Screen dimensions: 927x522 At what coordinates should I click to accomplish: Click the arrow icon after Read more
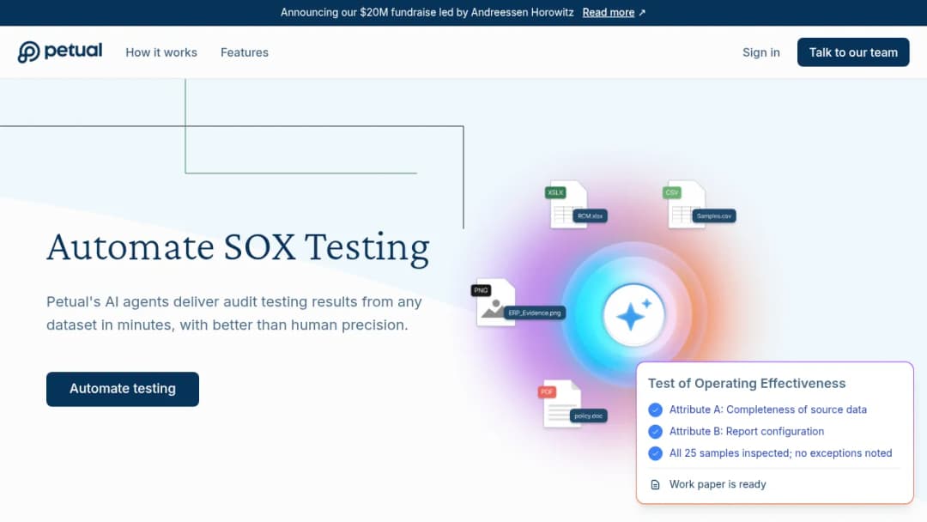pos(642,12)
